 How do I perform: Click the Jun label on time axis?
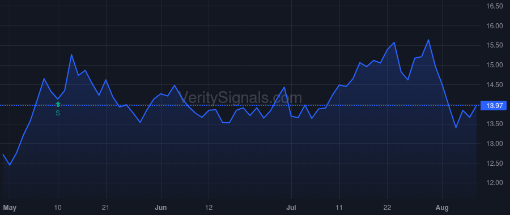pyautogui.click(x=161, y=208)
